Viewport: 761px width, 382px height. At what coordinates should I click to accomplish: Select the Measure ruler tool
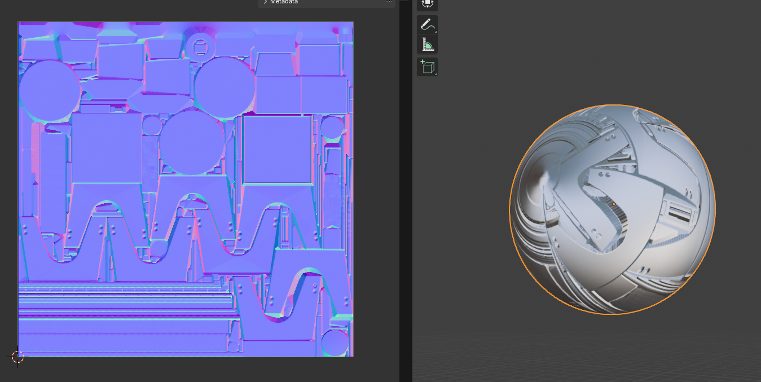pyautogui.click(x=427, y=45)
